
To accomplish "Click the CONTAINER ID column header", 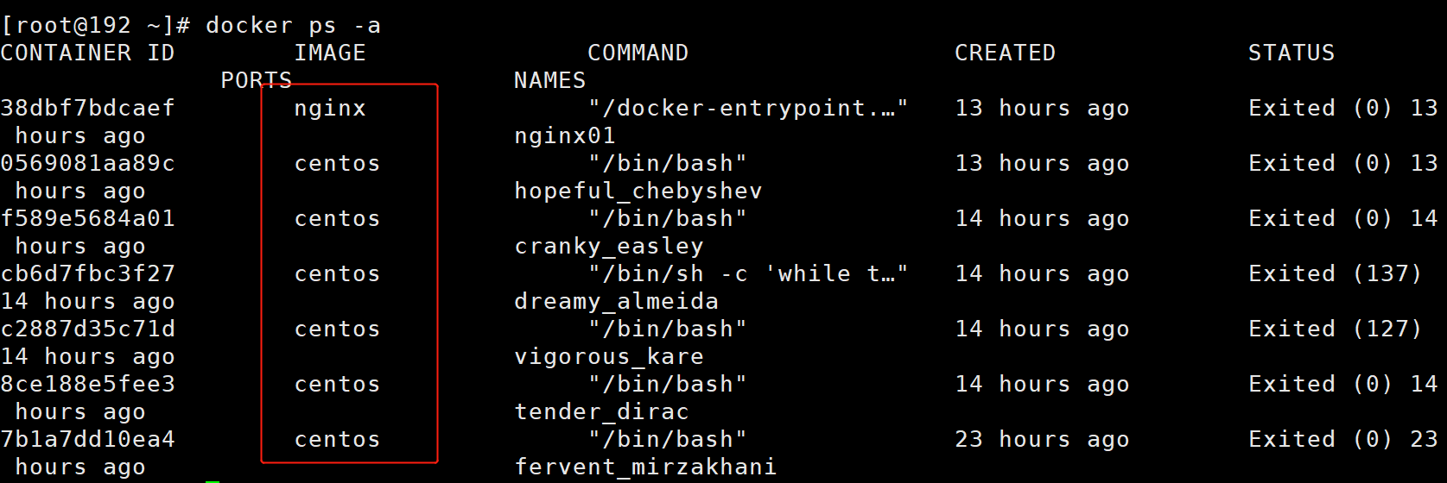I will point(87,53).
